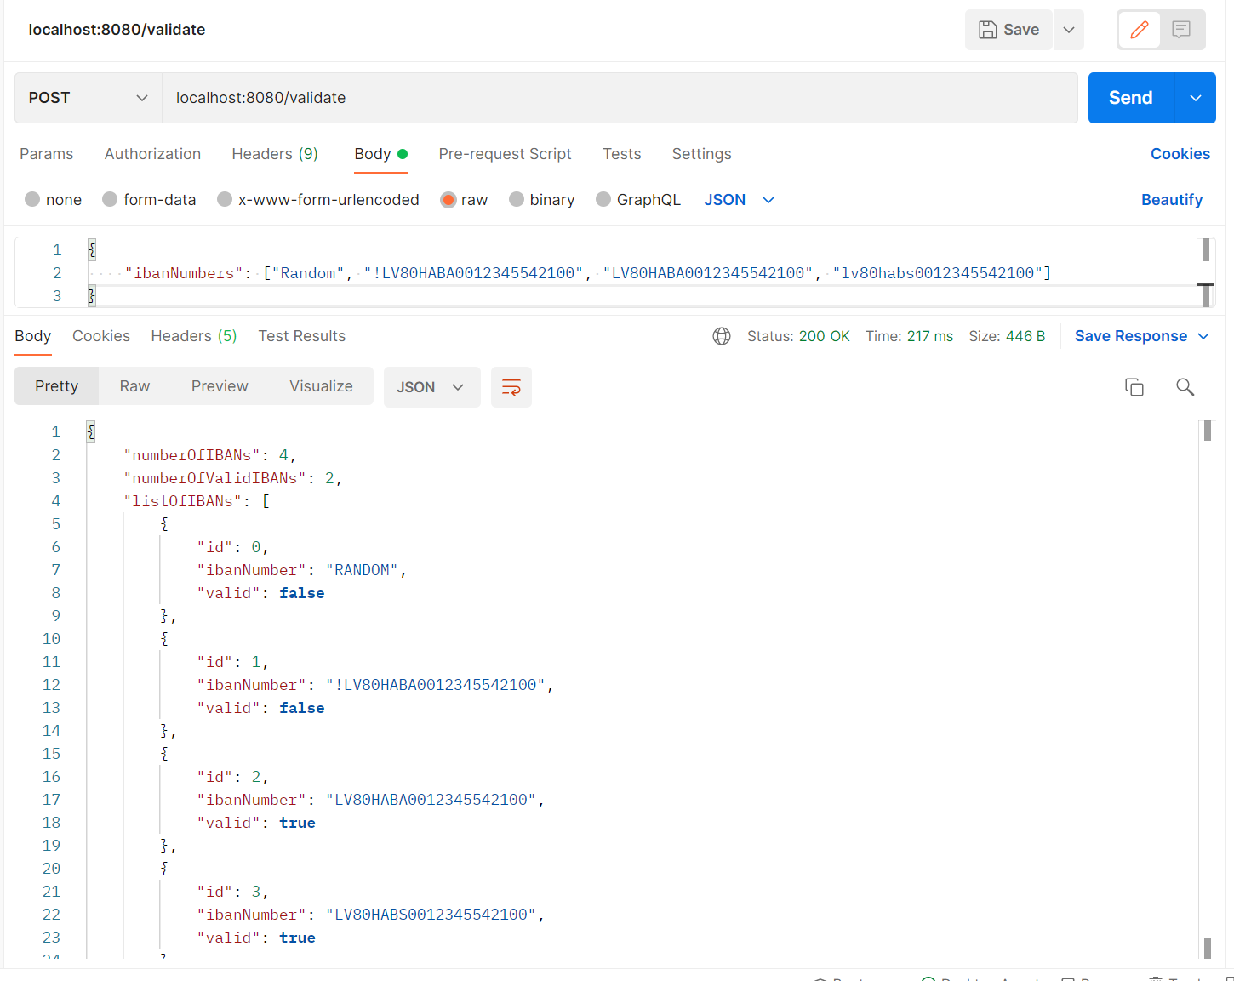Select the request Body tab

380,154
